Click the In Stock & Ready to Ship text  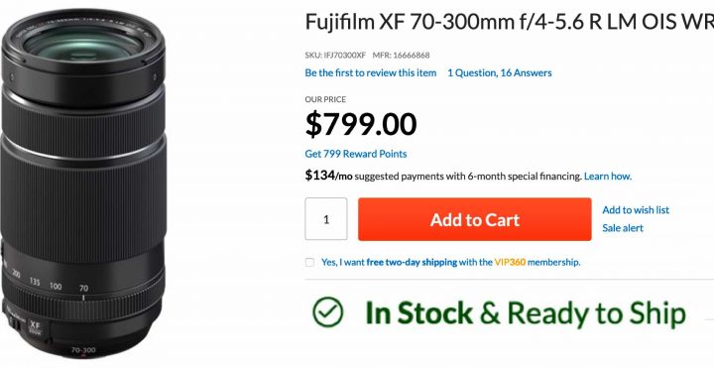[x=526, y=313]
